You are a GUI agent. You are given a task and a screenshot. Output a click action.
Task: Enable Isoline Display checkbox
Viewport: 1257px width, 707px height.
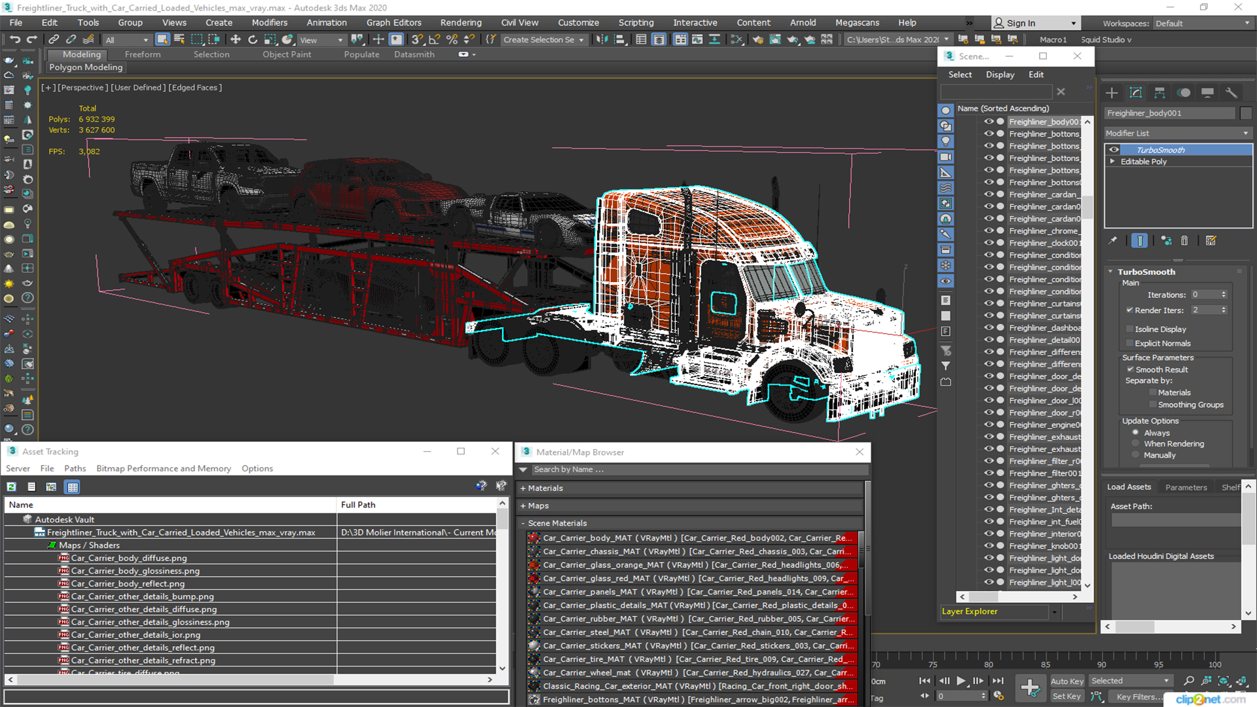[1129, 329]
